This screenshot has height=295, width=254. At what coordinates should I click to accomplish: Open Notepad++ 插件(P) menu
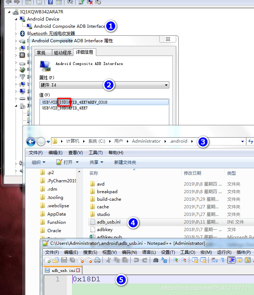coord(244,252)
